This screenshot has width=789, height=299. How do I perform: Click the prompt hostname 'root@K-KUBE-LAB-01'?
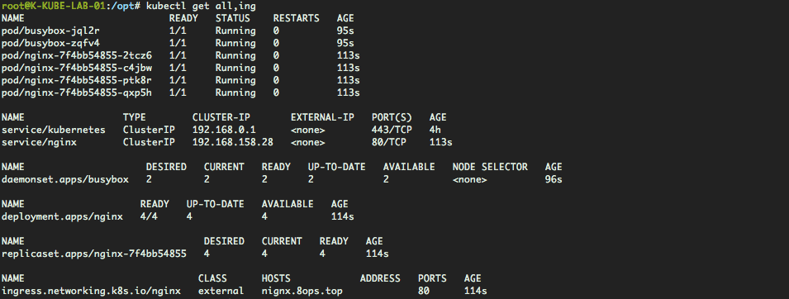pos(55,6)
